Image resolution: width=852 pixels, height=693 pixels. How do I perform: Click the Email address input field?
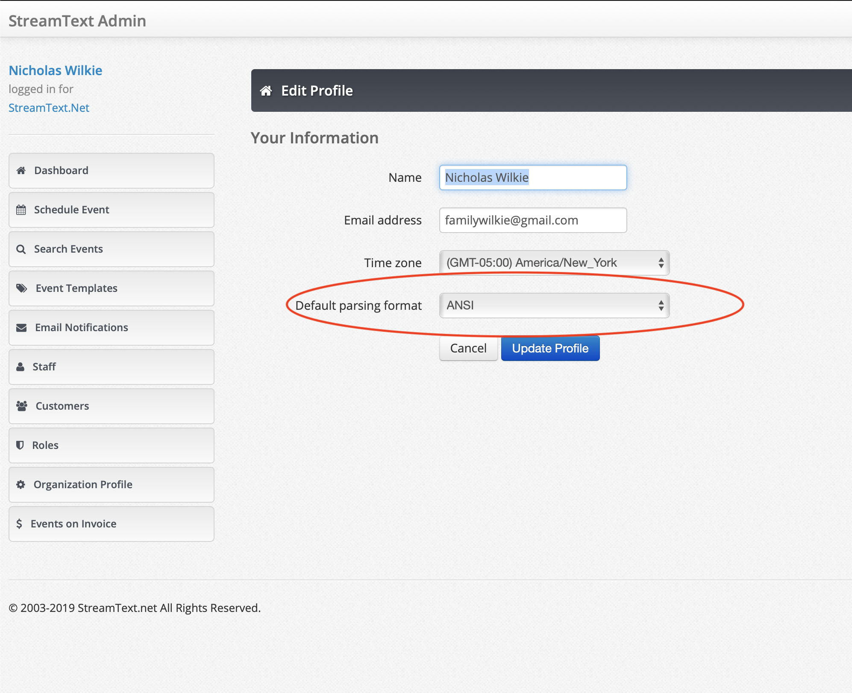tap(533, 220)
